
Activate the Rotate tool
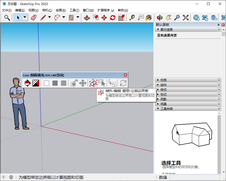click(112, 18)
